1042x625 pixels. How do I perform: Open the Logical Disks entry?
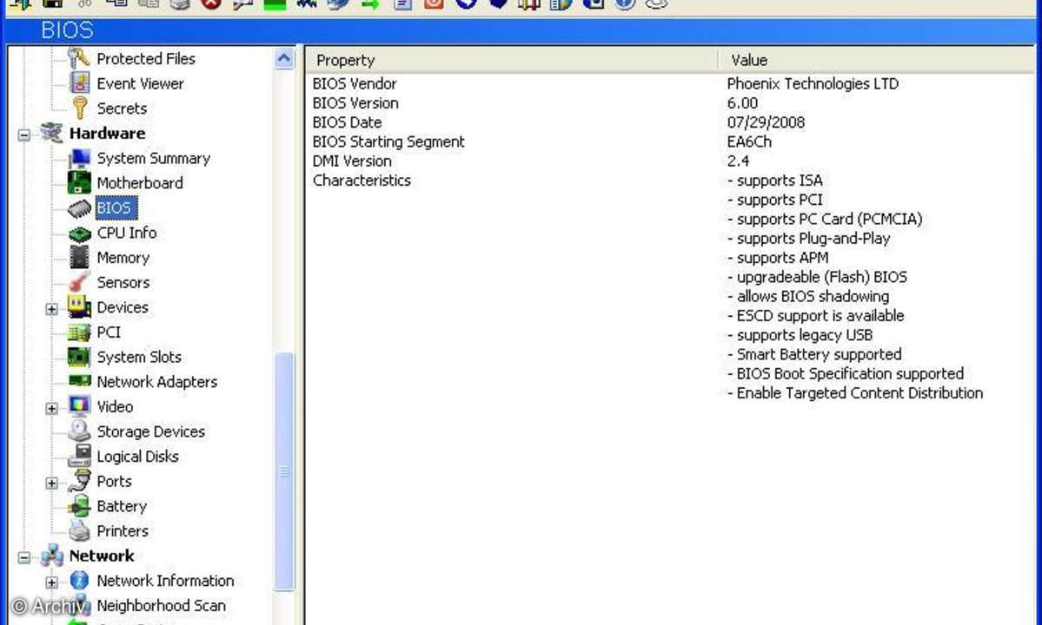pyautogui.click(x=137, y=457)
